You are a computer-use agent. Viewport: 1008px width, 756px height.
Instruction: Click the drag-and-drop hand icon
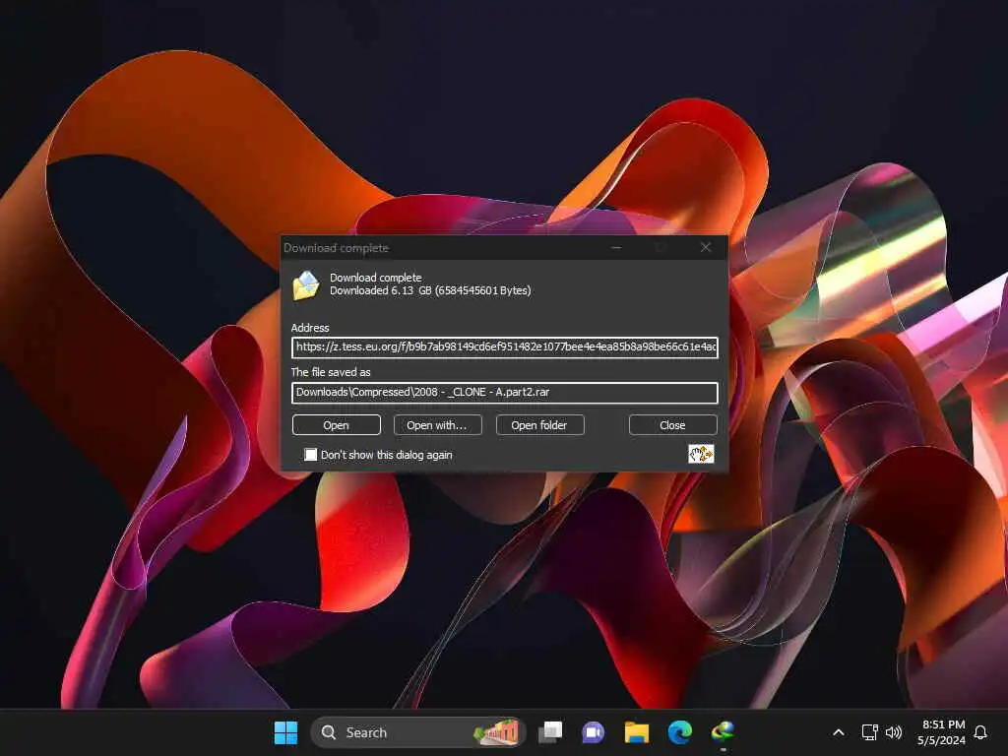(x=701, y=454)
